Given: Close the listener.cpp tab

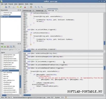Looking at the screenshot, I should pos(45,11).
